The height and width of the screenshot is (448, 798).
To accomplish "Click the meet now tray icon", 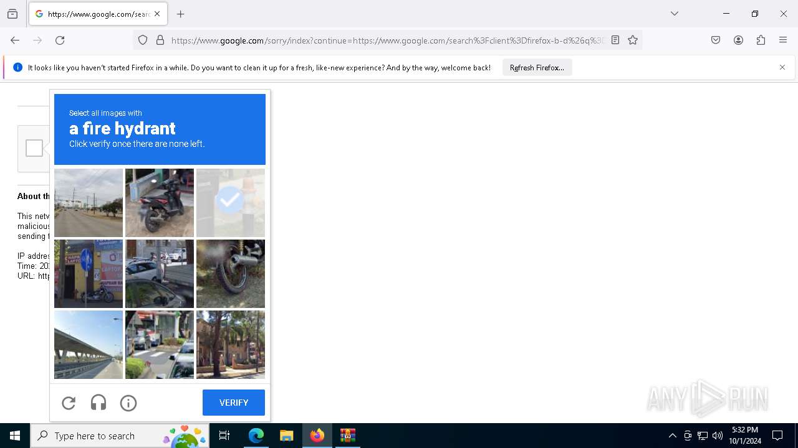I will click(688, 436).
